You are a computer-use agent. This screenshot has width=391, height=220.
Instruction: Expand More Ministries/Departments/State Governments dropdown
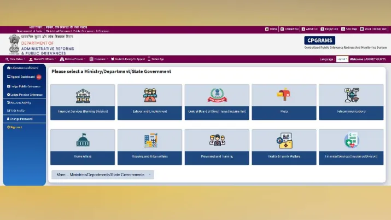pyautogui.click(x=103, y=175)
